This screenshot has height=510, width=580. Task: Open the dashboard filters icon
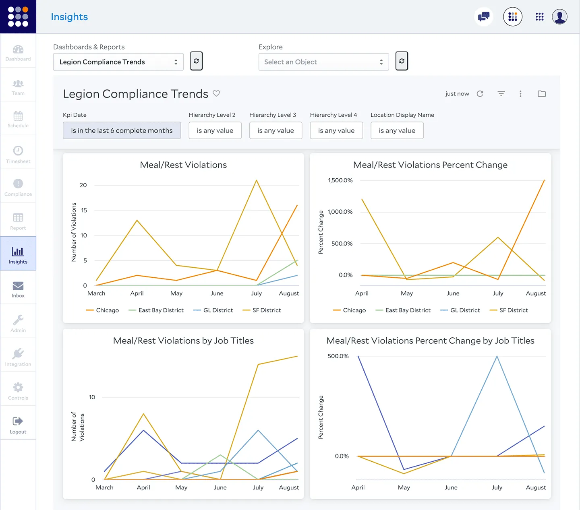(501, 94)
